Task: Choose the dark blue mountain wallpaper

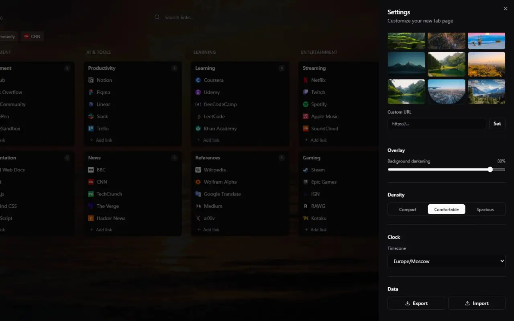Action: coord(406,64)
